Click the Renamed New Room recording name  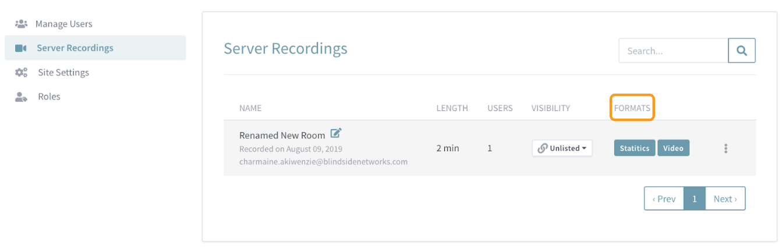coord(282,135)
